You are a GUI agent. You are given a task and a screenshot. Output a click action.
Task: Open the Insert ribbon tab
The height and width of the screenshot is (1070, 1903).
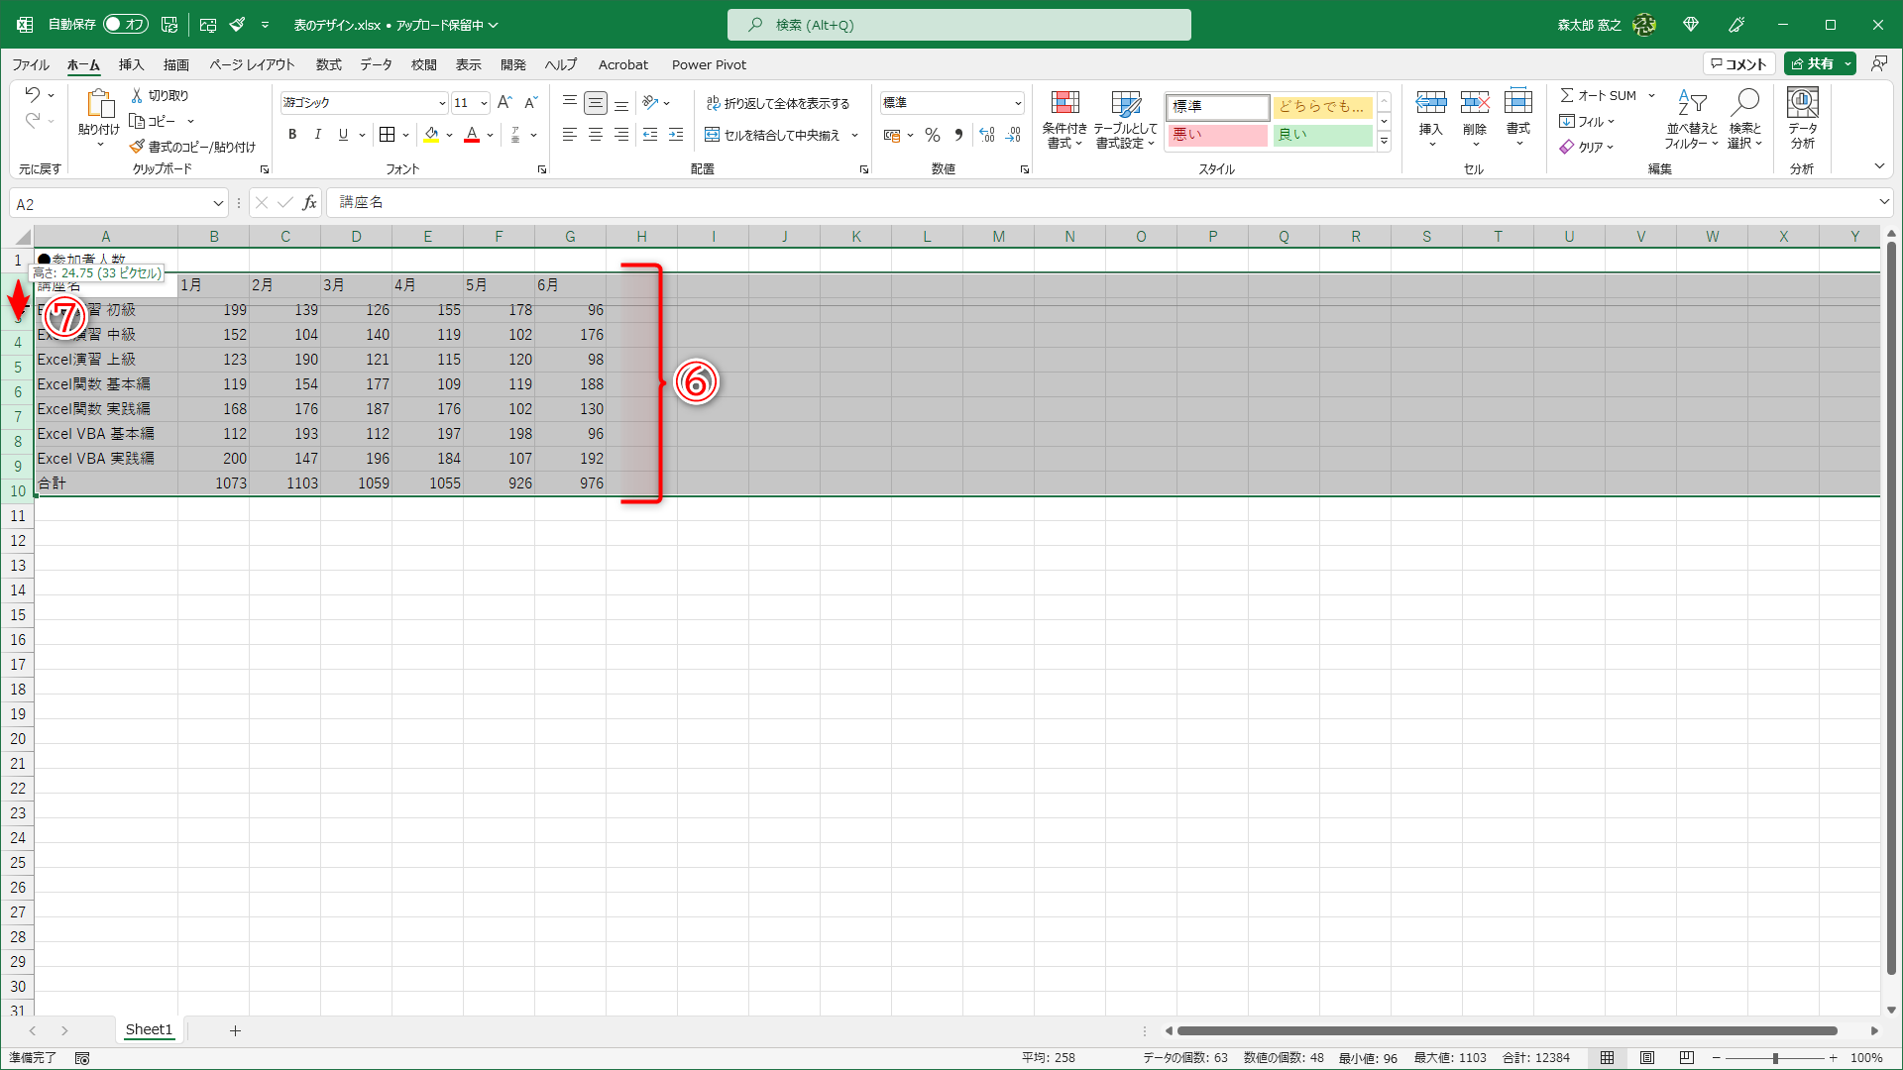pyautogui.click(x=131, y=64)
